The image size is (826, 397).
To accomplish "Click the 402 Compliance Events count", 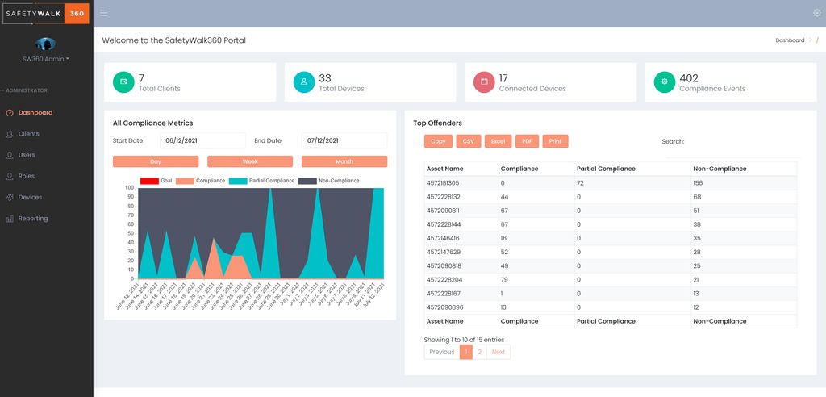I will (x=689, y=78).
